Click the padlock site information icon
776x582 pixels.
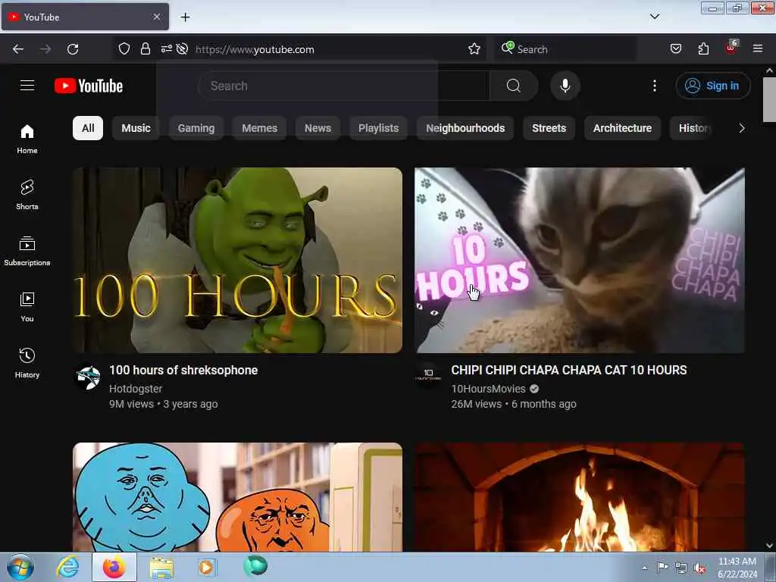[145, 49]
